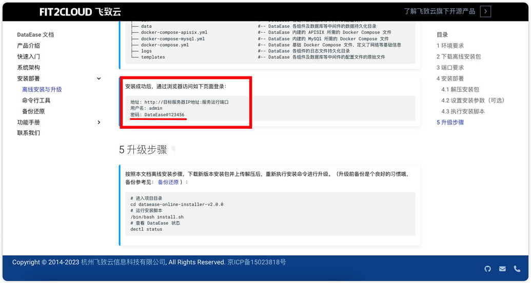
Task: Open the 备份还原 link in upgrade paragraph
Action: (x=168, y=182)
